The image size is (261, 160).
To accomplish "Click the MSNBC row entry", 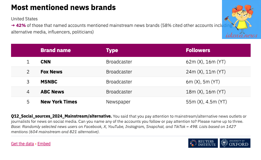I will click(130, 82).
